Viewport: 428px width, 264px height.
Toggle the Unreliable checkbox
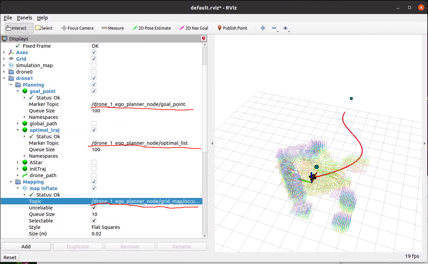click(x=94, y=207)
